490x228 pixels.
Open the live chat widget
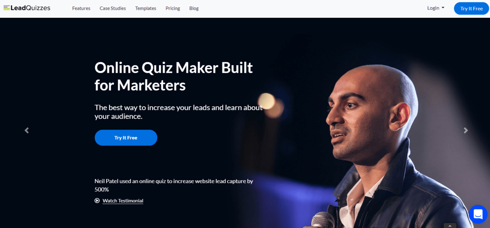coord(478,214)
